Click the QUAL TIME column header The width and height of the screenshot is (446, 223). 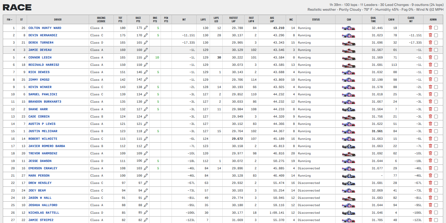[x=373, y=19]
